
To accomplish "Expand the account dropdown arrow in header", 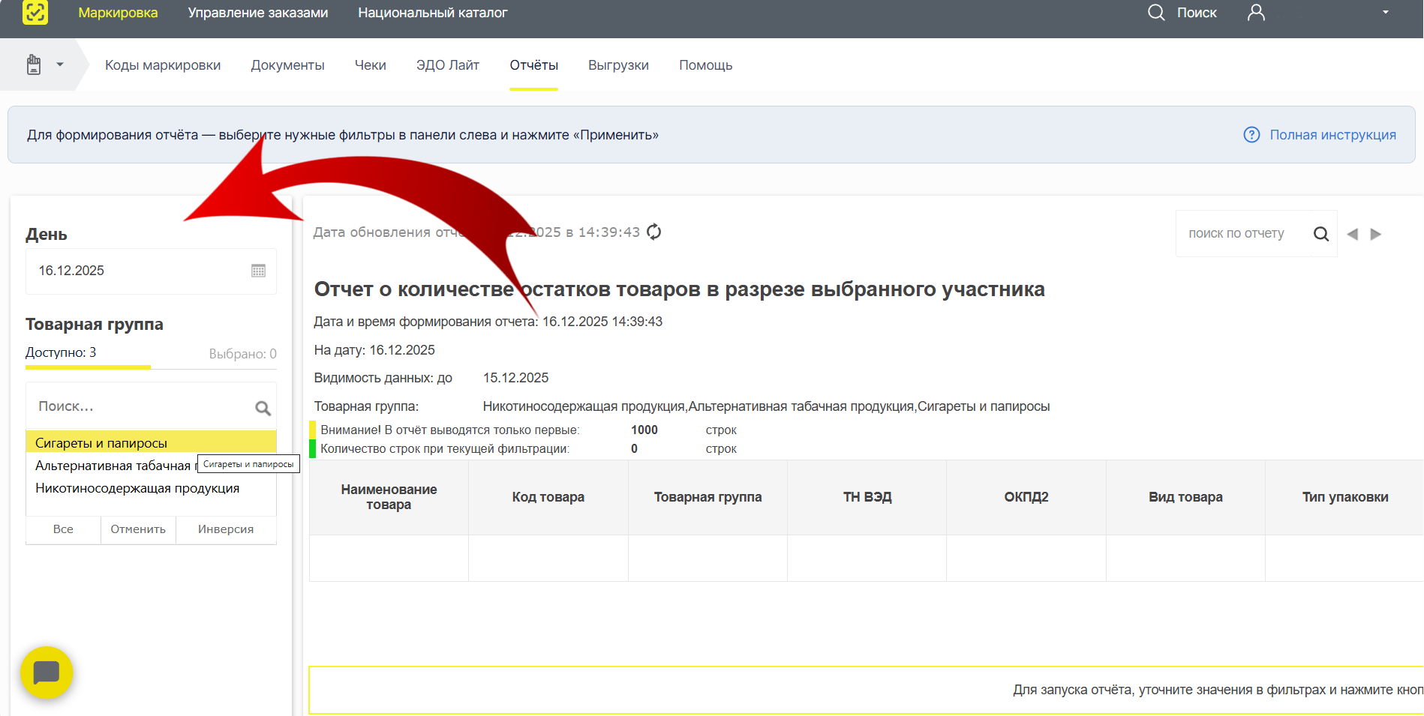I will [x=1386, y=12].
